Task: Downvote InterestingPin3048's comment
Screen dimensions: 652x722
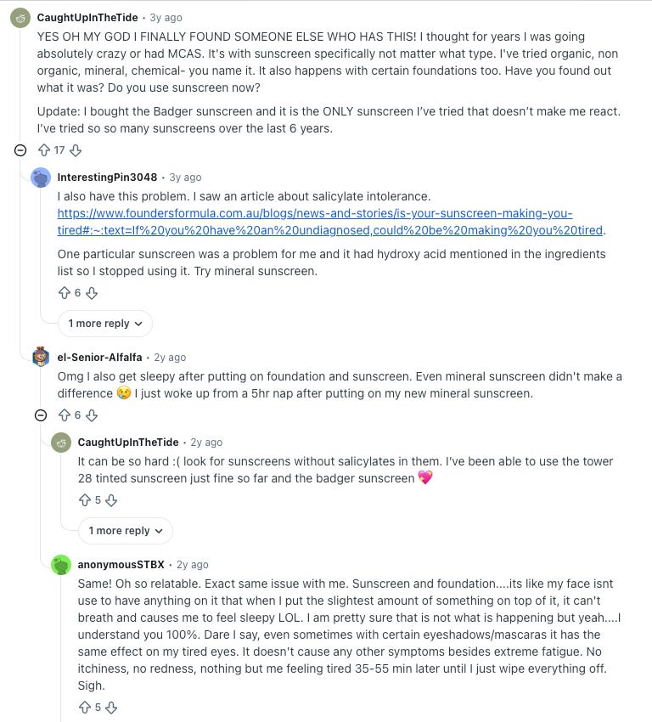Action: coord(92,293)
